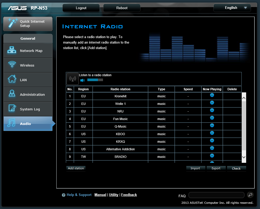
Task: Click the Region column header
Action: point(83,89)
